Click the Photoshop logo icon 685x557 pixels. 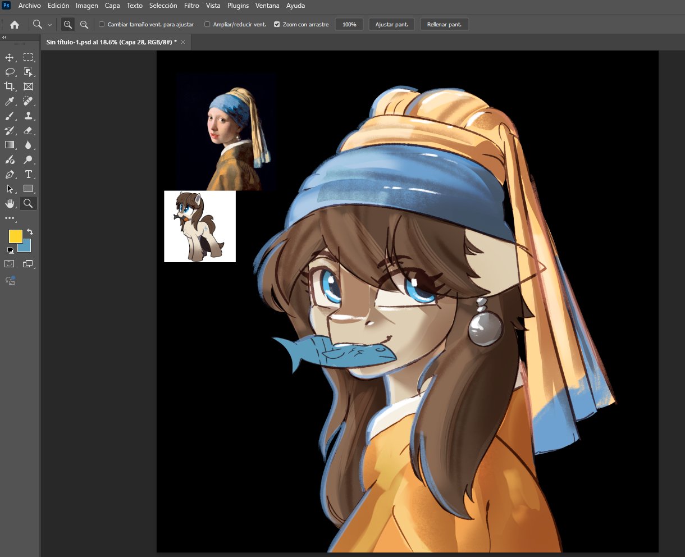(7, 6)
